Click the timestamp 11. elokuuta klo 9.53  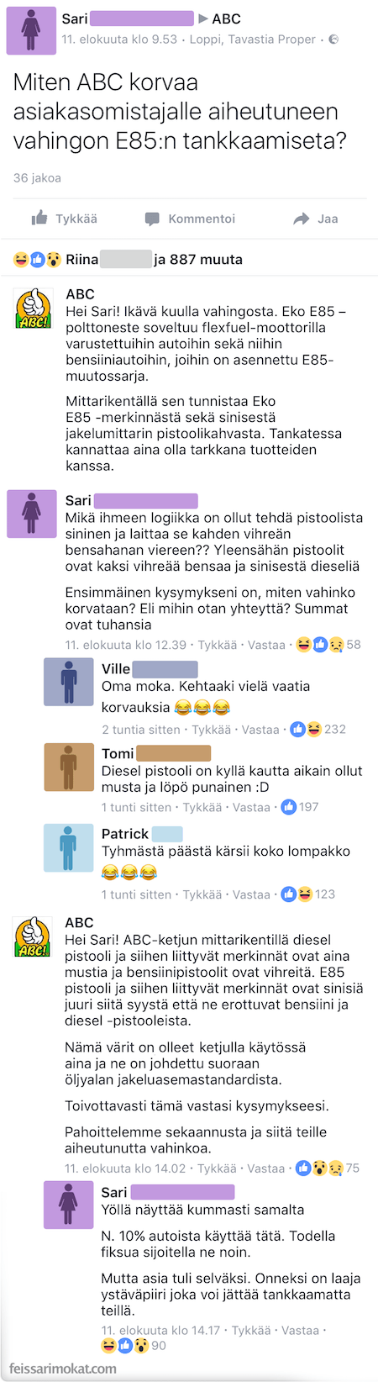click(119, 40)
